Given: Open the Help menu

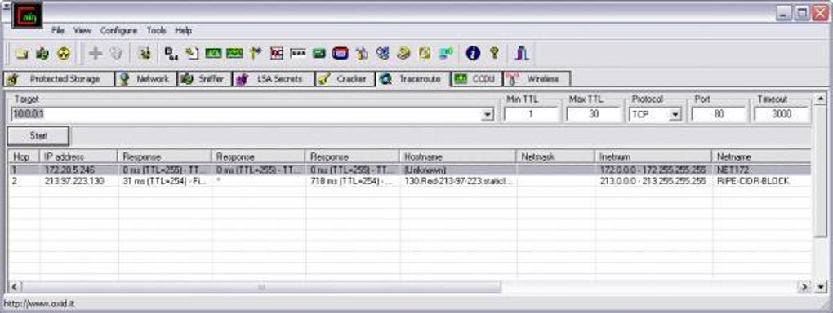Looking at the screenshot, I should coord(183,31).
